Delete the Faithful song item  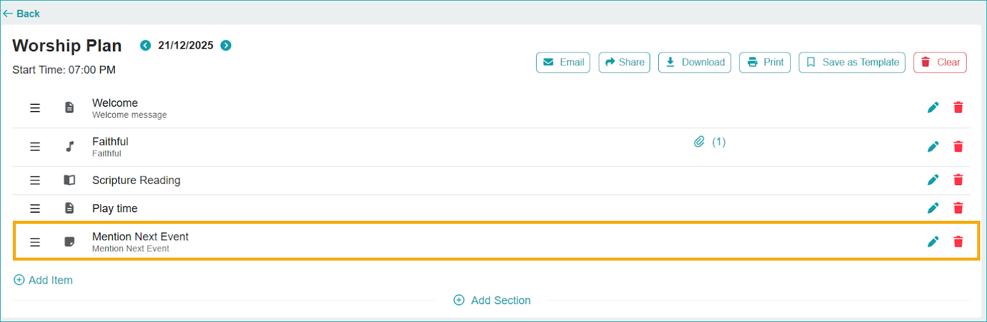coord(958,147)
